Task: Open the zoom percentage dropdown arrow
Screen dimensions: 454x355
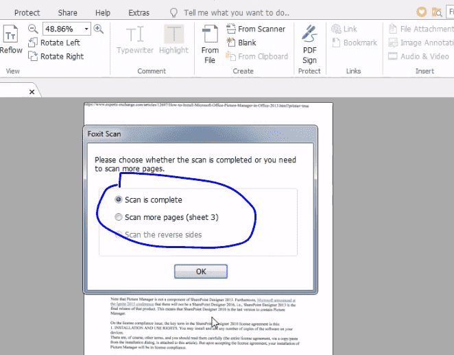Action: tap(86, 29)
